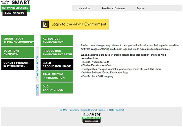This screenshot has height=127, width=183.
Task: Click the 3 Weeks Duration vertical label
Action: [37, 65]
